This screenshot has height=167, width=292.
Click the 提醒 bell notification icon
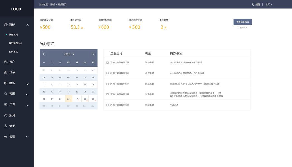(253, 4)
